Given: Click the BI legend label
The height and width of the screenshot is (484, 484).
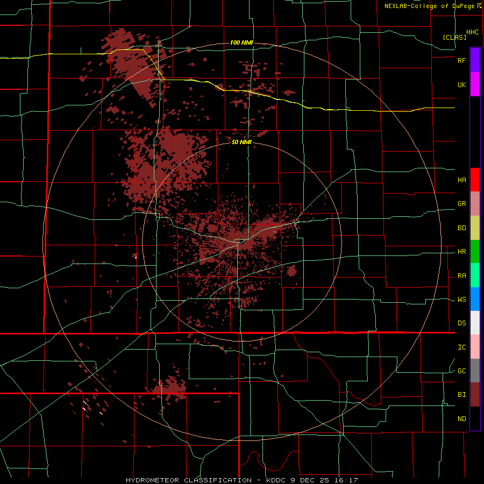Looking at the screenshot, I should (x=461, y=395).
